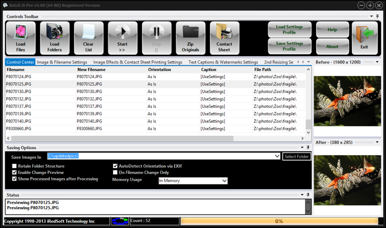Open Before preview panel menu arrow
386x228 pixels.
point(377,62)
